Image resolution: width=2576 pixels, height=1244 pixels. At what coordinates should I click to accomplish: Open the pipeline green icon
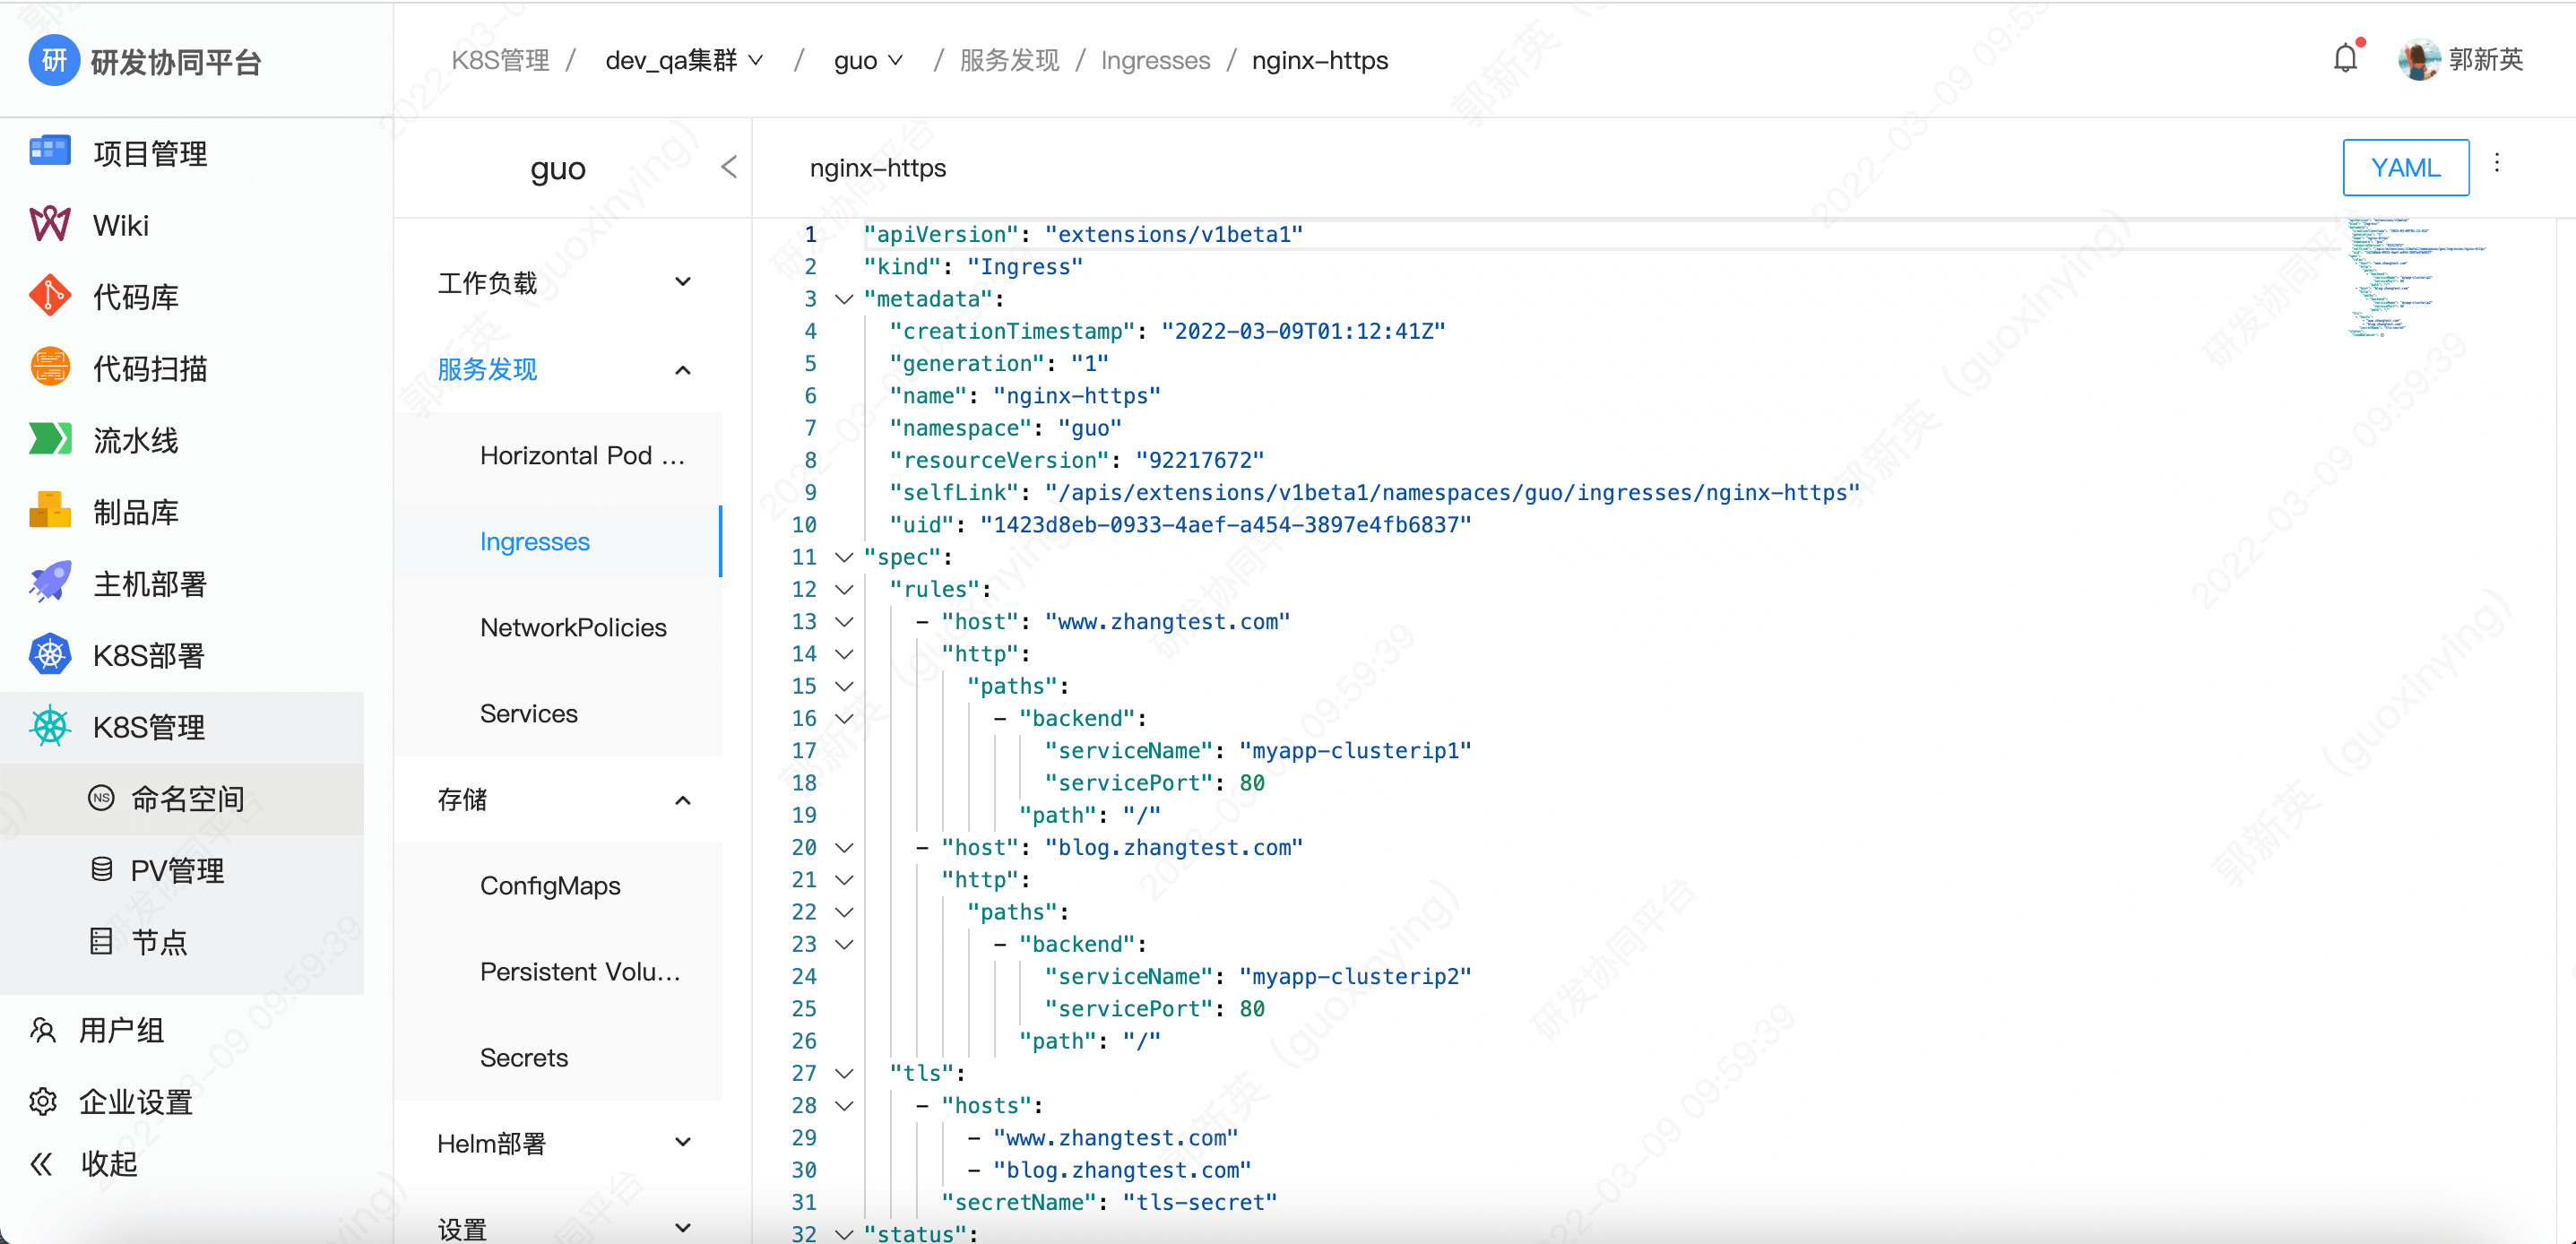pos(49,439)
